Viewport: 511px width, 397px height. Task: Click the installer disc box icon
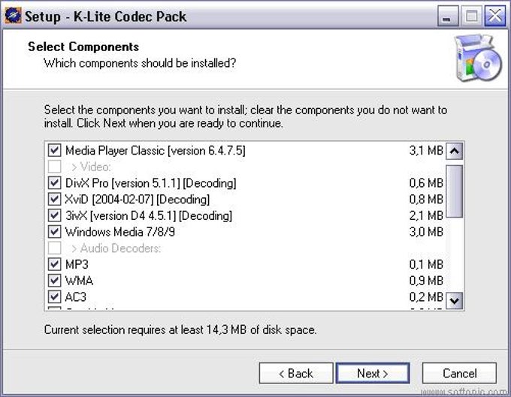coord(478,58)
